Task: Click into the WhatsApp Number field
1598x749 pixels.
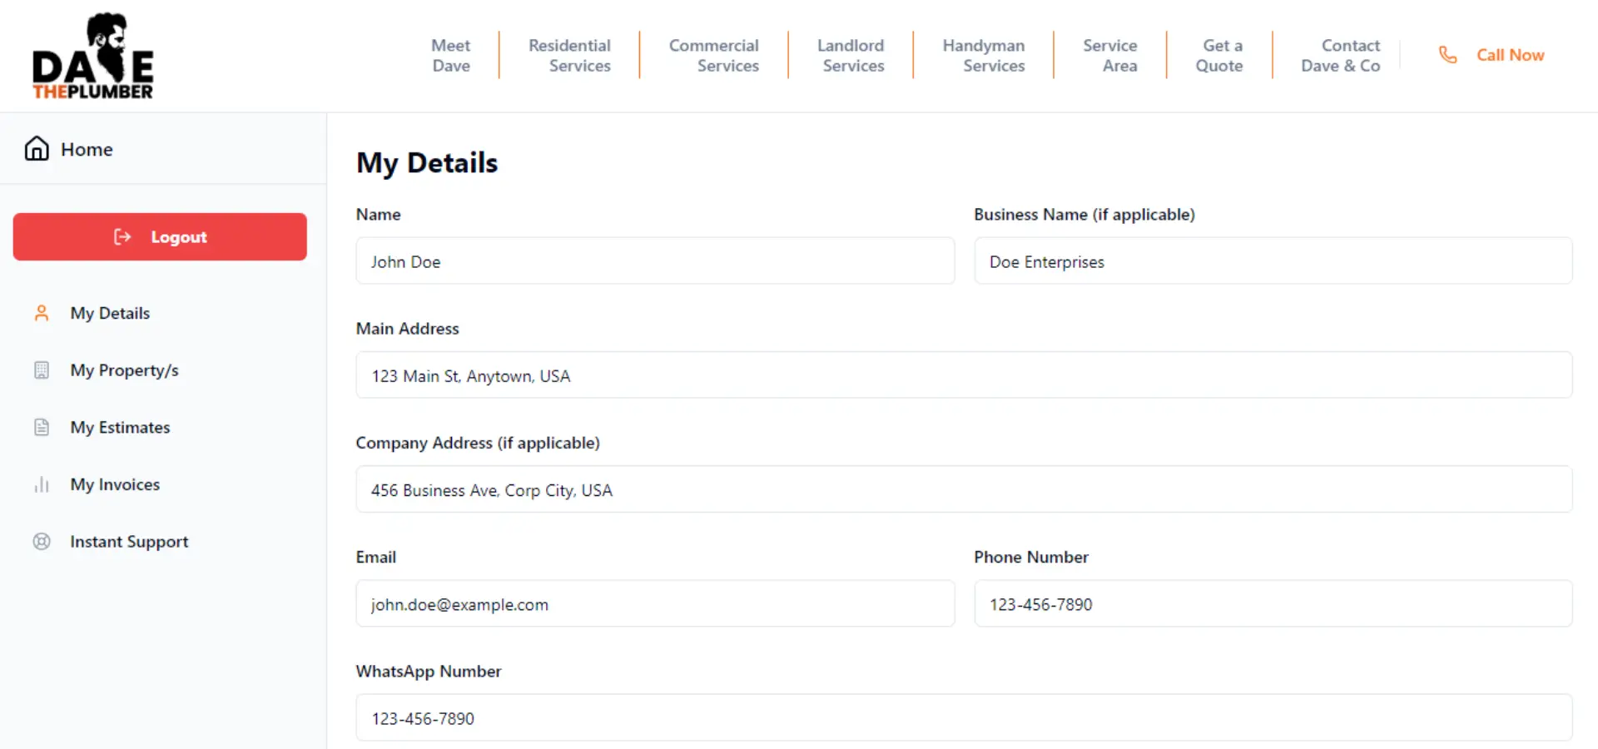Action: 964,718
